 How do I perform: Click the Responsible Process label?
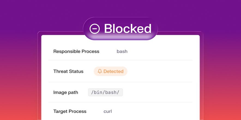(76, 51)
